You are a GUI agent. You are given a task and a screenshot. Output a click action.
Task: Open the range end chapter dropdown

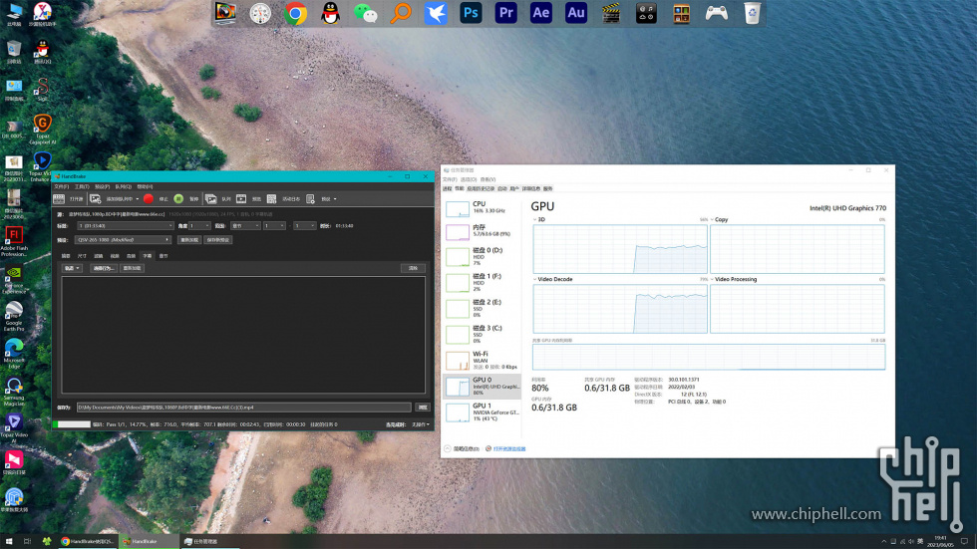point(305,226)
